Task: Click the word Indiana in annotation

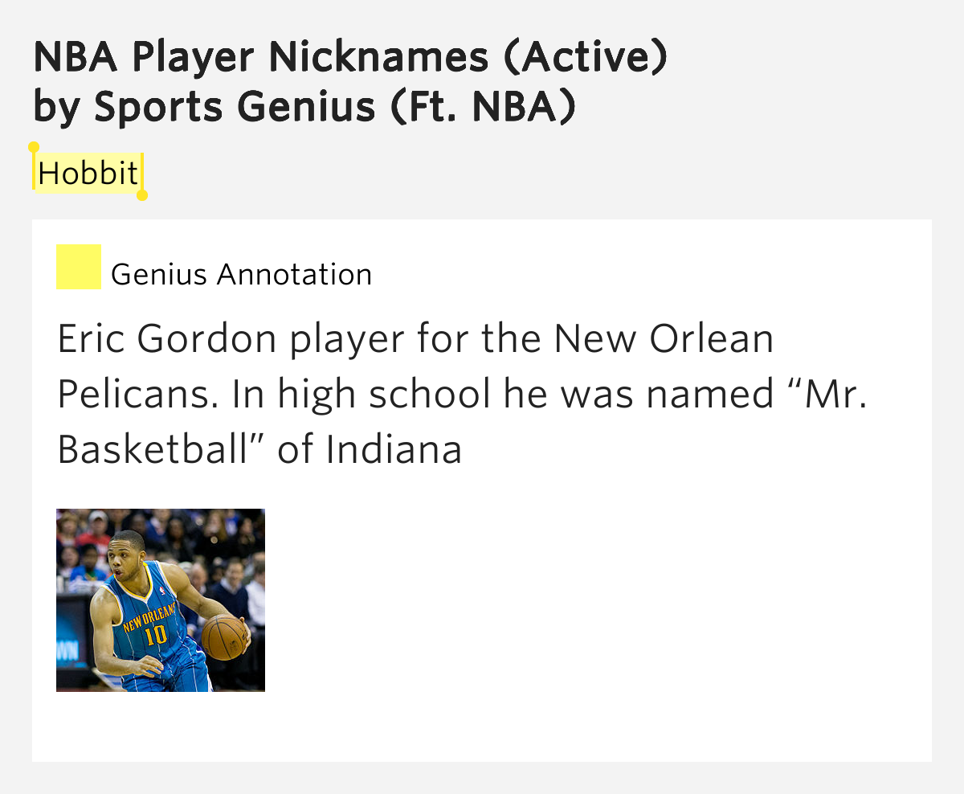Action: [x=394, y=450]
